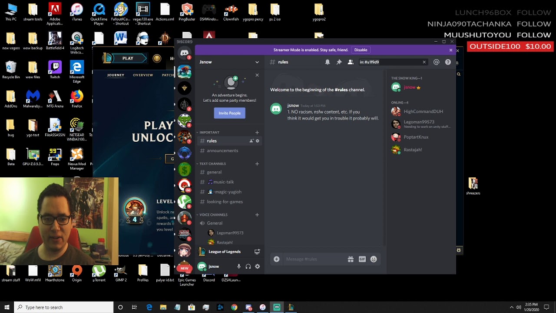This screenshot has height=313, width=556.
Task: Go to the magic-yugioh channel
Action: 229,192
